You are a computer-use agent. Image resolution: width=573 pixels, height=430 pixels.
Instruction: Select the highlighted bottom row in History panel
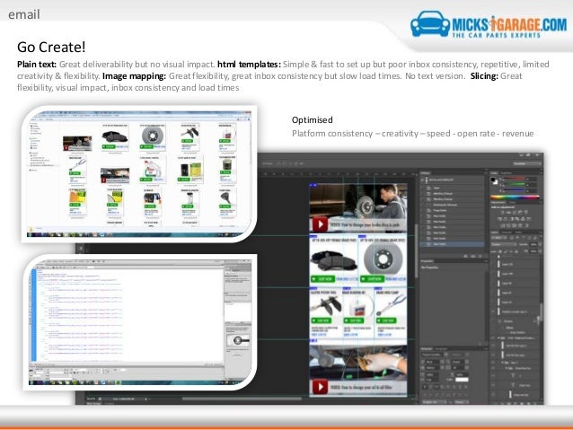[x=453, y=243]
